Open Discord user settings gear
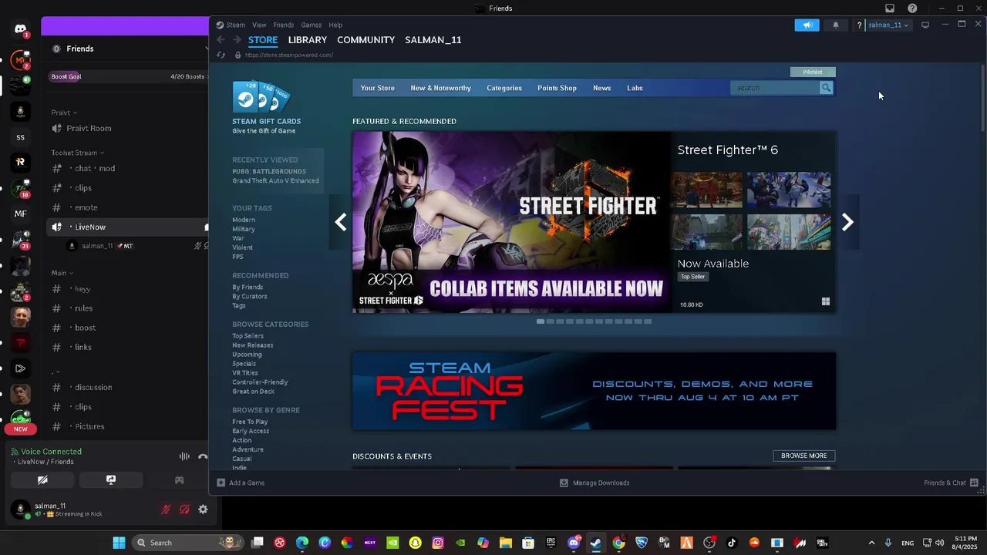Viewport: 987px width, 555px height. pyautogui.click(x=203, y=510)
